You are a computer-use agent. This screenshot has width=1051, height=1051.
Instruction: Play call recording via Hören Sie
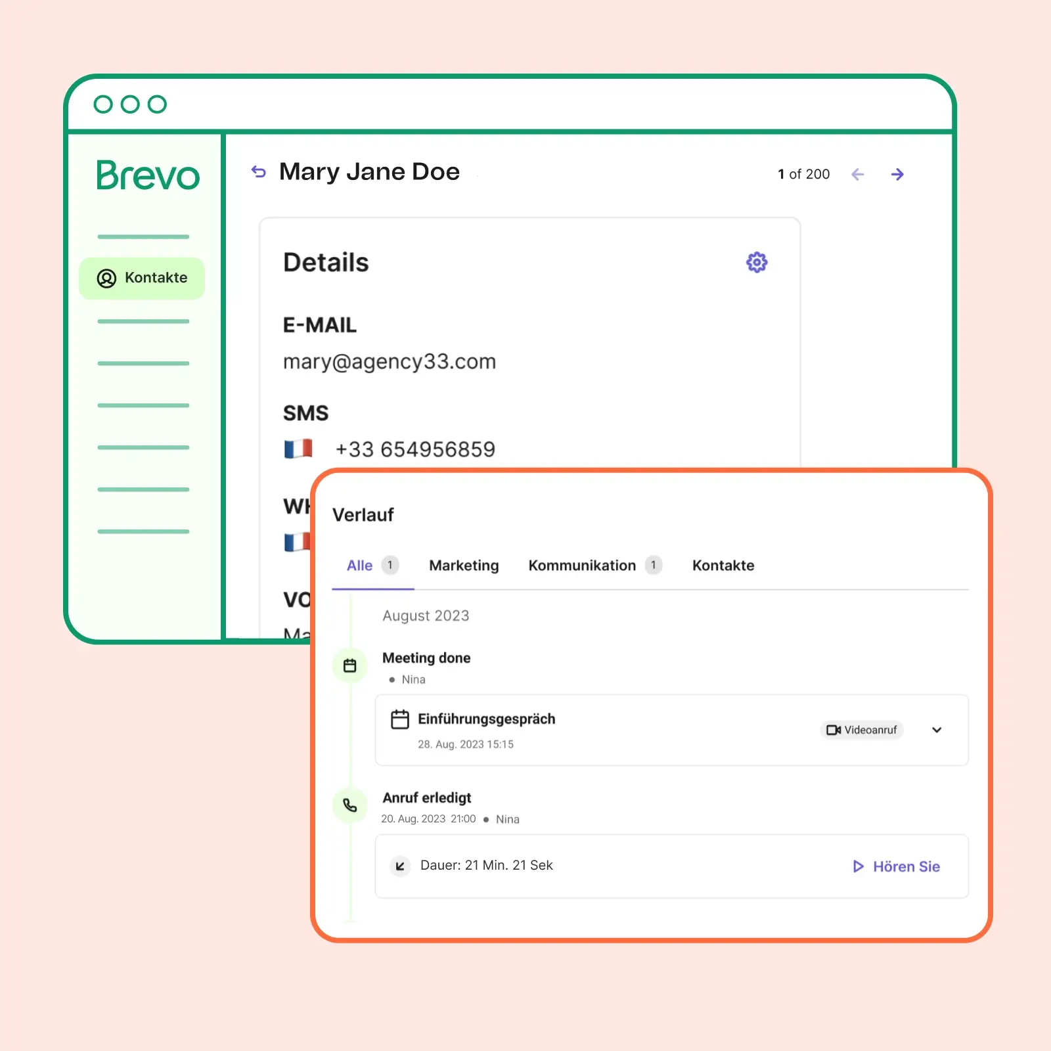pos(897,866)
